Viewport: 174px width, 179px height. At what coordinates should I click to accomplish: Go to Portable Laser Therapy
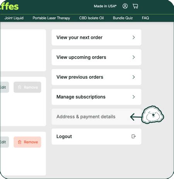[51, 18]
